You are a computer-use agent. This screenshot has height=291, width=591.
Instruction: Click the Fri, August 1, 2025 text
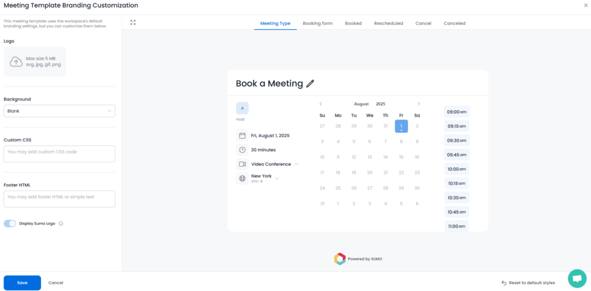click(x=270, y=136)
